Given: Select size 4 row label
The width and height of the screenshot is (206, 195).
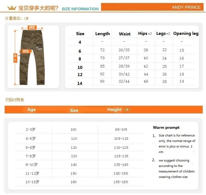Looking at the screenshot, I should 80,42.
